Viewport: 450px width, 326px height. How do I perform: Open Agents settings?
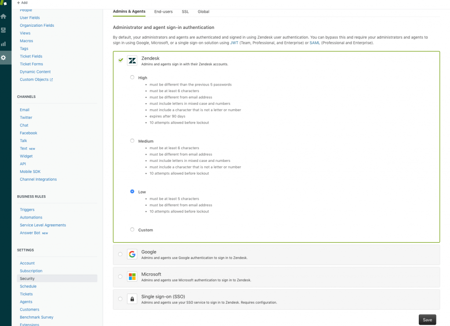click(x=26, y=302)
